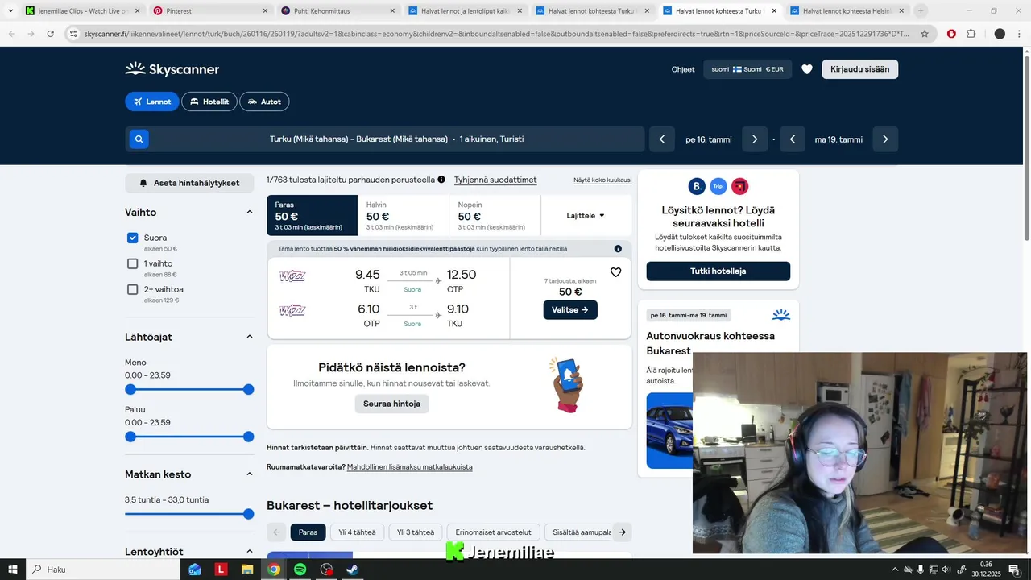1031x580 pixels.
Task: Click info icon next to sorted by best
Action: click(x=441, y=180)
